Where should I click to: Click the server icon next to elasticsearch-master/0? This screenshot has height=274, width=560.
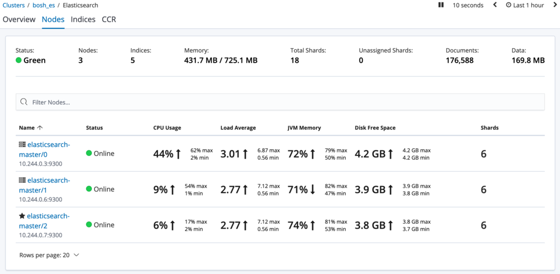click(x=22, y=144)
